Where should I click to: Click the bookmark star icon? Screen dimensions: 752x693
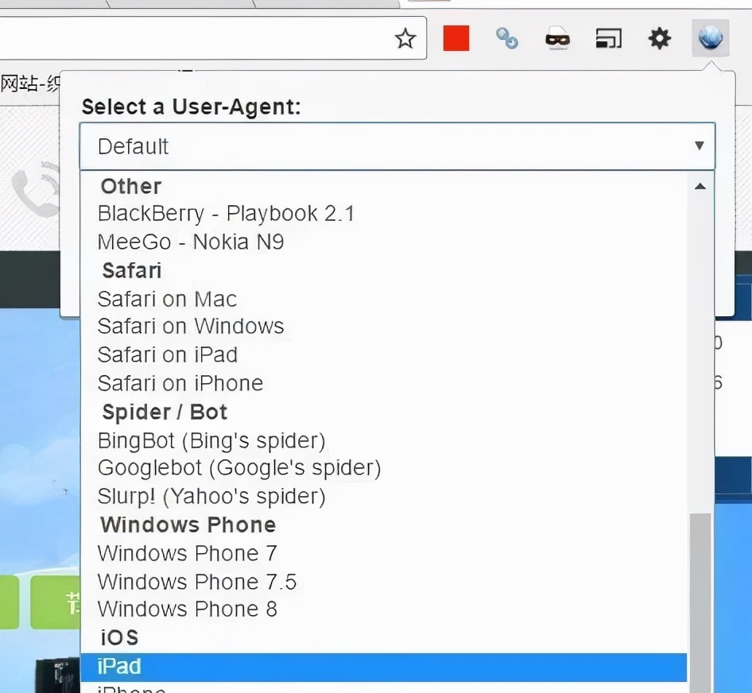pyautogui.click(x=405, y=38)
